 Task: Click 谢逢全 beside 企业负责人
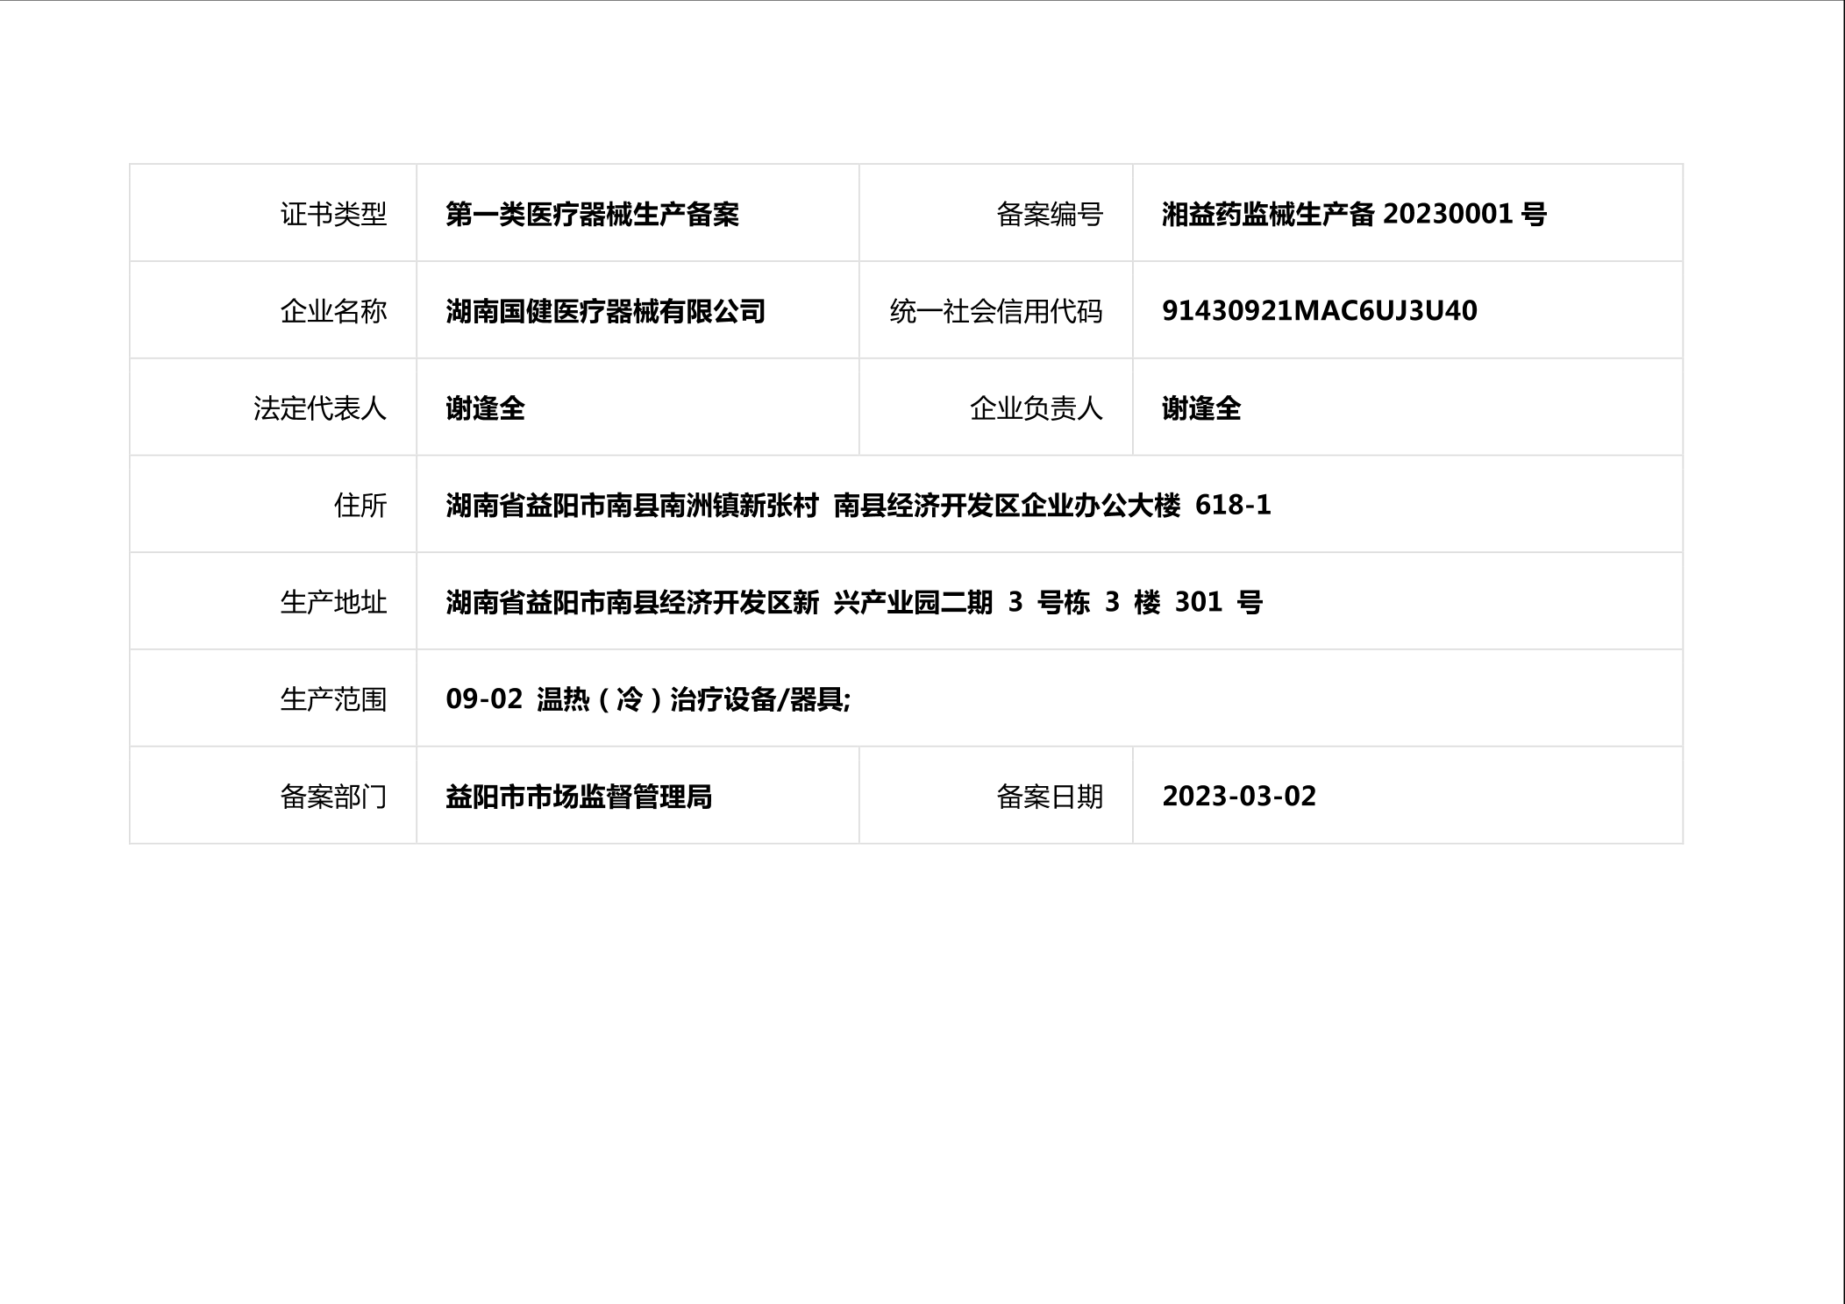[x=1200, y=408]
